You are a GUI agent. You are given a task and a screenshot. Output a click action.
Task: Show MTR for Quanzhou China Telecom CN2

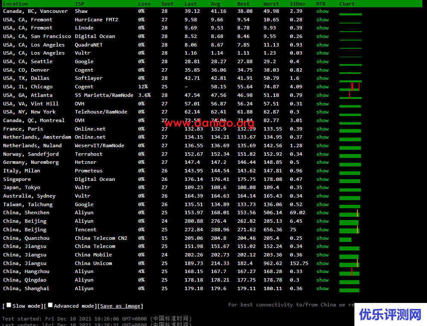point(322,238)
